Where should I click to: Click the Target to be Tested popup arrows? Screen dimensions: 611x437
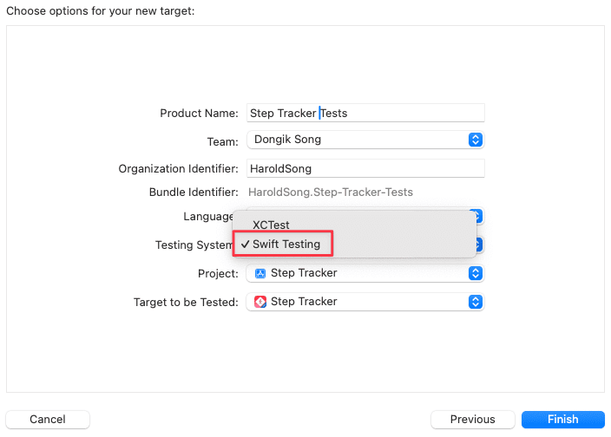tap(475, 302)
